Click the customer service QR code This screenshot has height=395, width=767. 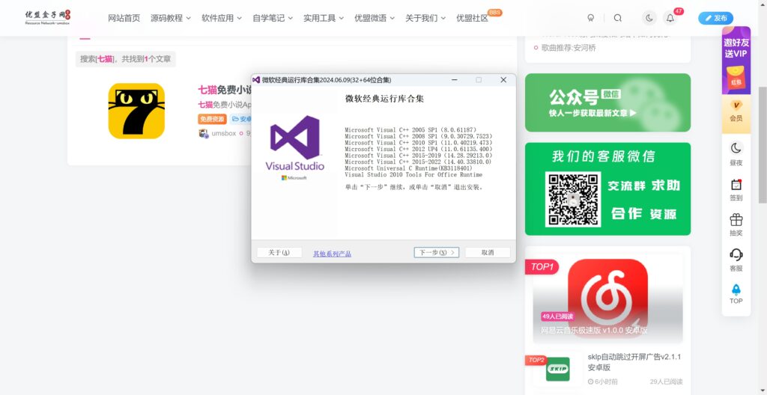click(x=573, y=200)
